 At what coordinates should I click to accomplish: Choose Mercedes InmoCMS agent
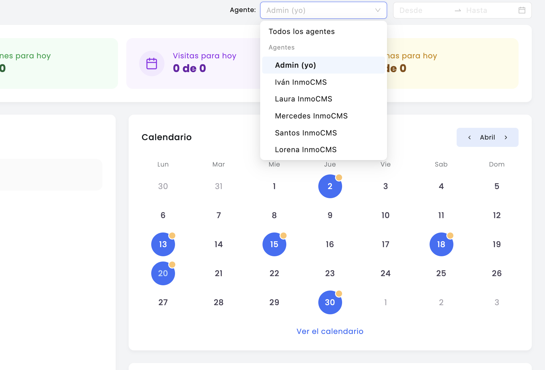[323, 116]
